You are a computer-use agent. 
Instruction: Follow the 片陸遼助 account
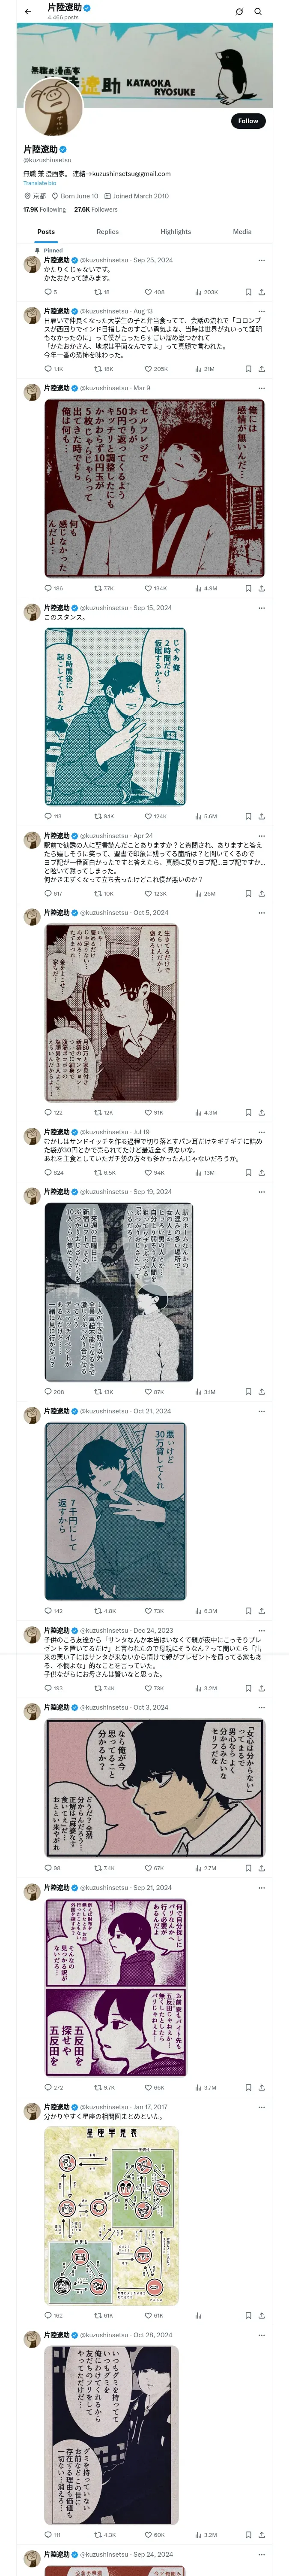point(248,120)
